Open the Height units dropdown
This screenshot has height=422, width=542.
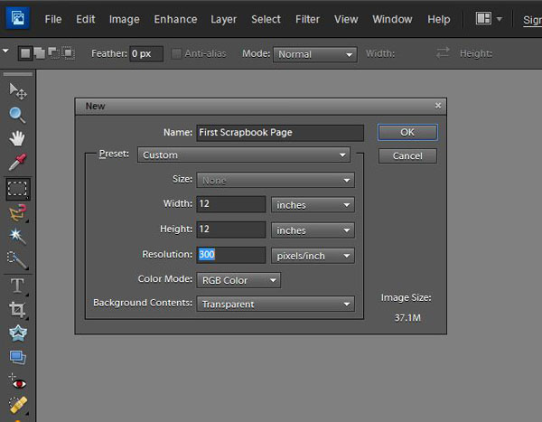(x=313, y=230)
